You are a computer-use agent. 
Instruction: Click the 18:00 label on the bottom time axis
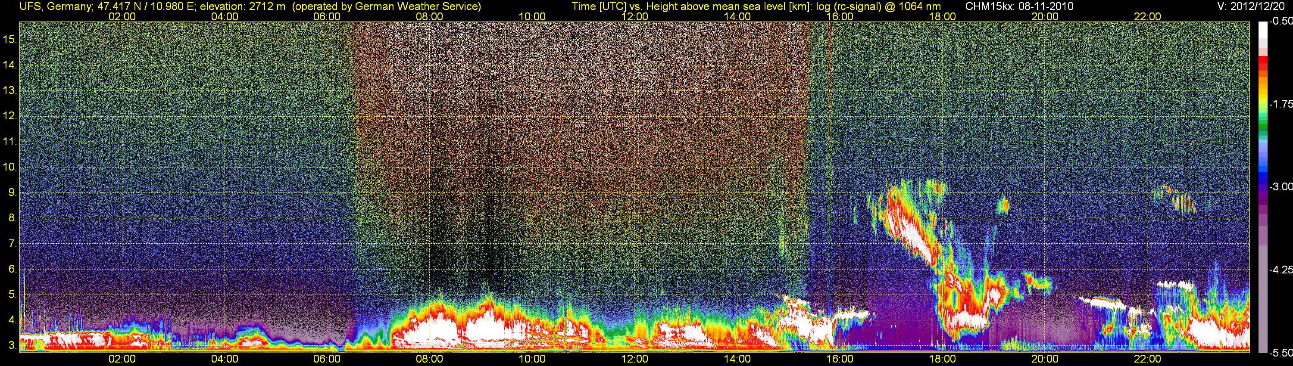[942, 359]
